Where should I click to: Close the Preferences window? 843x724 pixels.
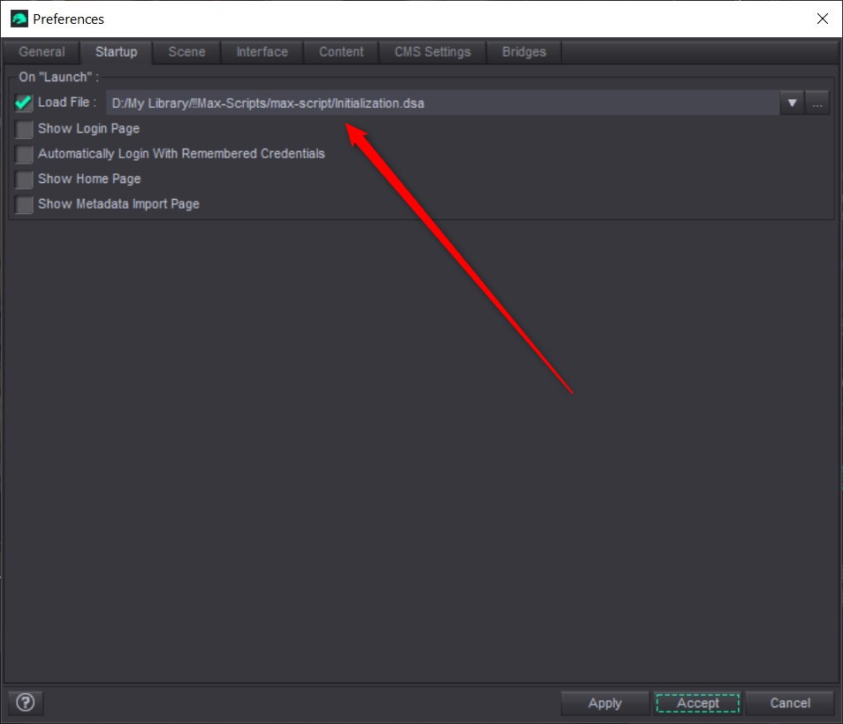click(x=822, y=19)
